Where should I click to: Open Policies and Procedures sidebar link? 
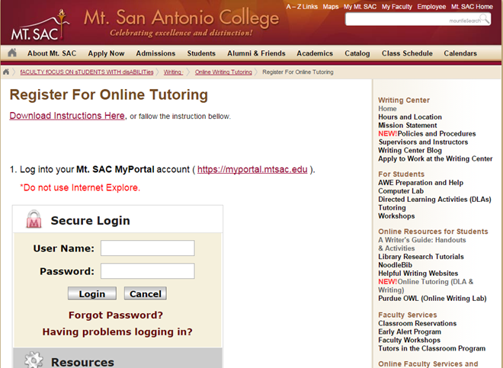coord(437,133)
